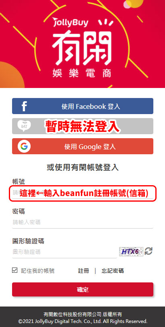Open the 註冊 registration link
Image resolution: width=165 pixels, height=327 pixels.
point(84,271)
